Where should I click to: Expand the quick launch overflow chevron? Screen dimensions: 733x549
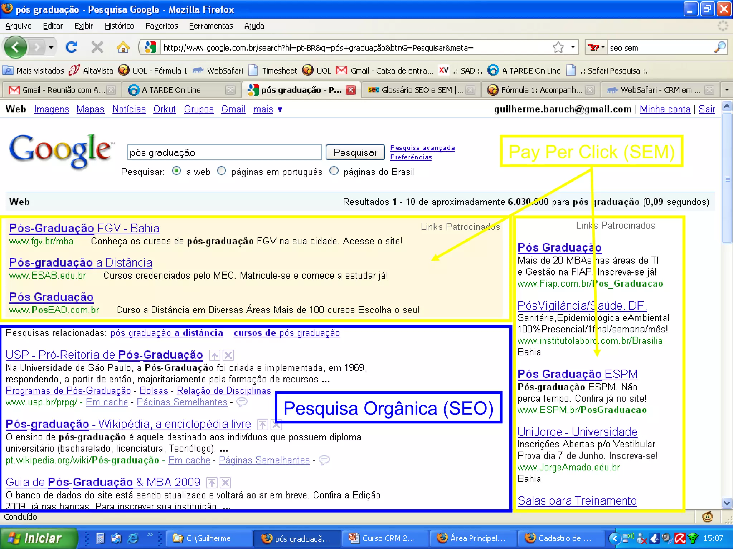[150, 534]
